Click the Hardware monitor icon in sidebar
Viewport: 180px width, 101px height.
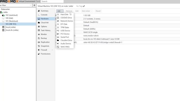[x=39, y=19]
